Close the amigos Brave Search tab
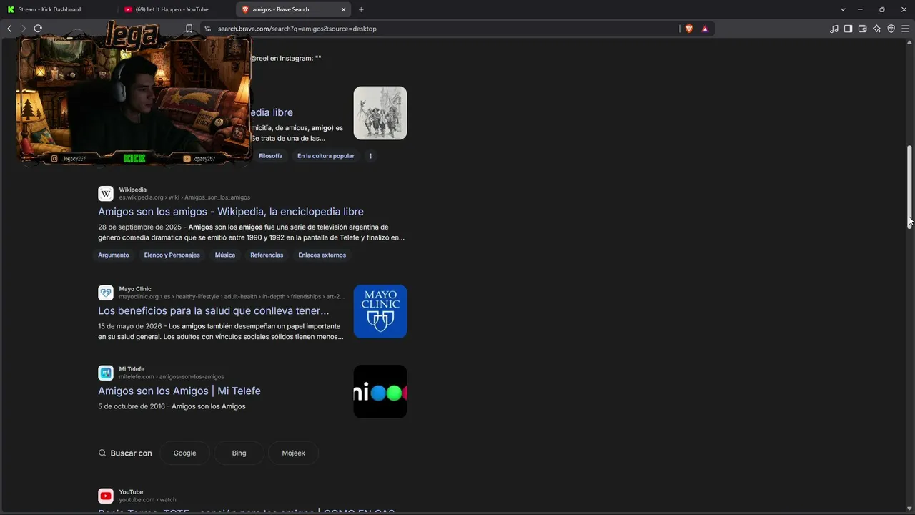Image resolution: width=915 pixels, height=515 pixels. (344, 9)
